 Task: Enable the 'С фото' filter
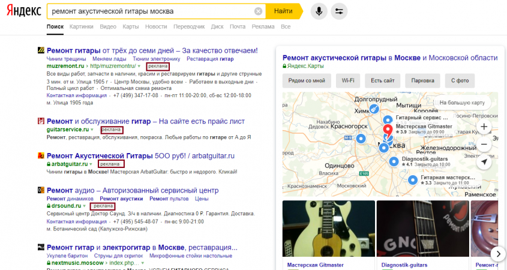(x=459, y=80)
